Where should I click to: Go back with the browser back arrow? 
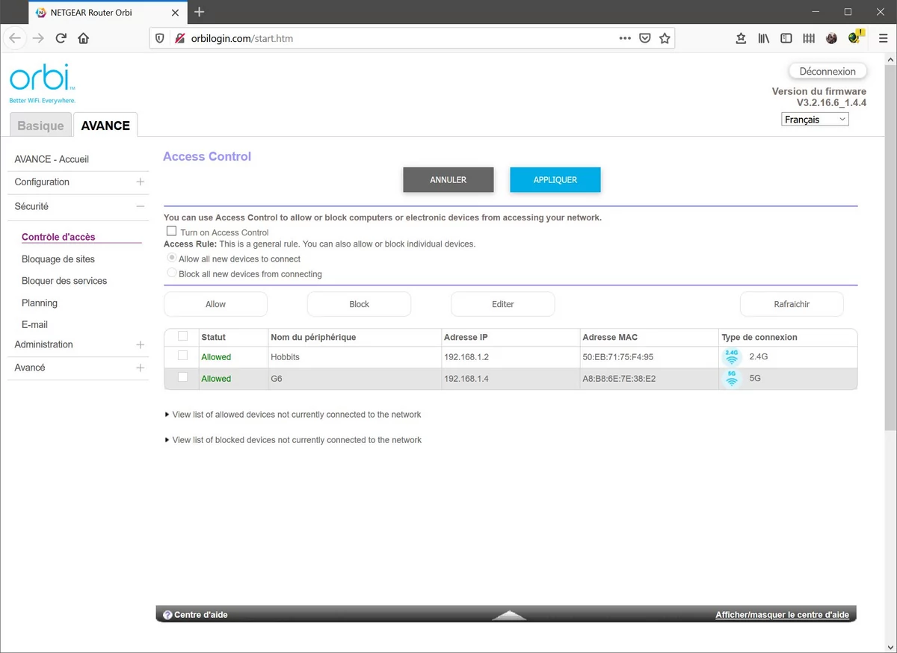point(15,38)
